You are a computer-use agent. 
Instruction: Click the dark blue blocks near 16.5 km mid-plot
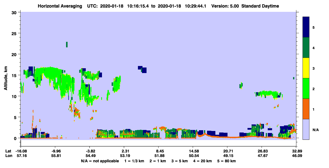coord(143,69)
